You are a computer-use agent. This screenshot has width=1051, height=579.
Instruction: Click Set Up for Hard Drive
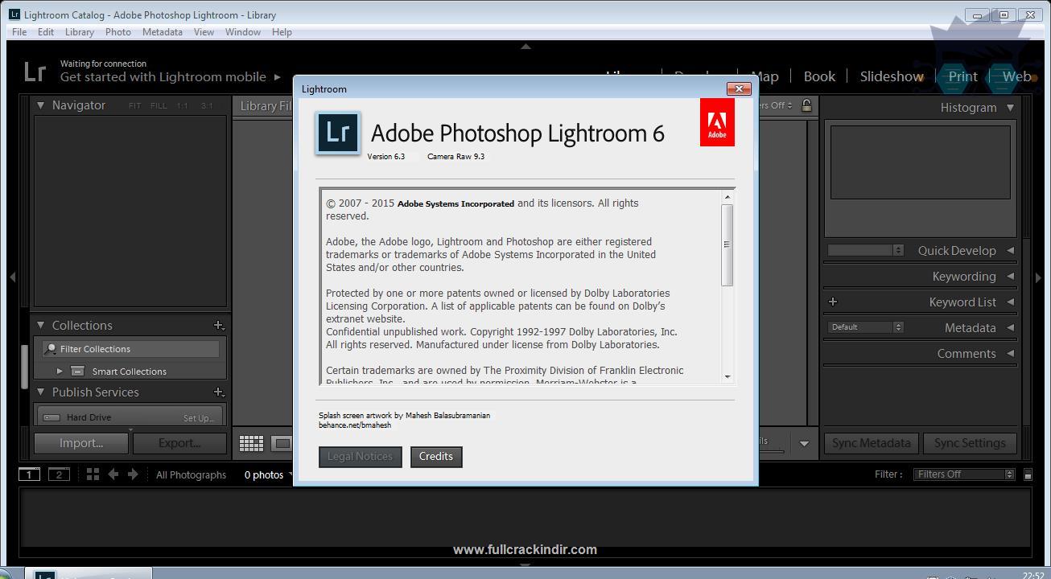coord(198,418)
